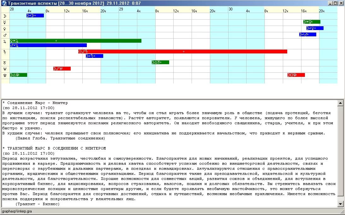This screenshot has height=215, width=345.
Task: Click the heading 'ТРАНЗИТНЫЙ МАРС В СОЕДИНЕНИИ С ЮПИТЕРОМ'
Action: 57,149
